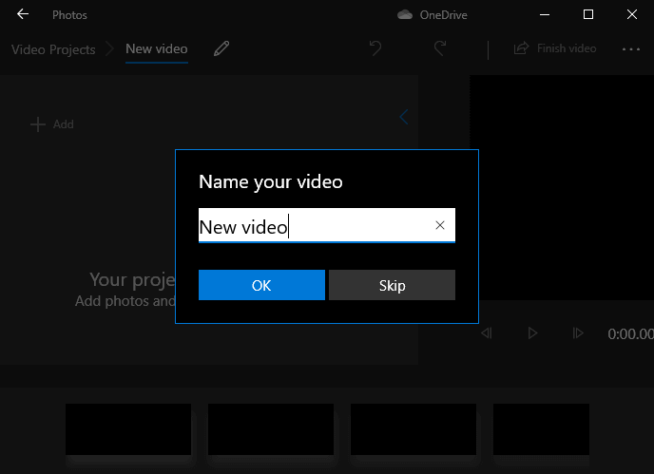
Task: Click Finish video in the toolbar
Action: [x=556, y=48]
